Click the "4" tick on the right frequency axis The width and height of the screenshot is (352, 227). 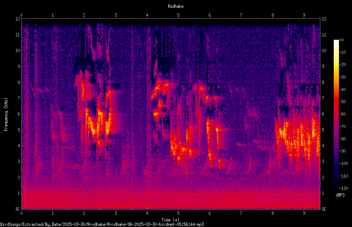[323, 146]
